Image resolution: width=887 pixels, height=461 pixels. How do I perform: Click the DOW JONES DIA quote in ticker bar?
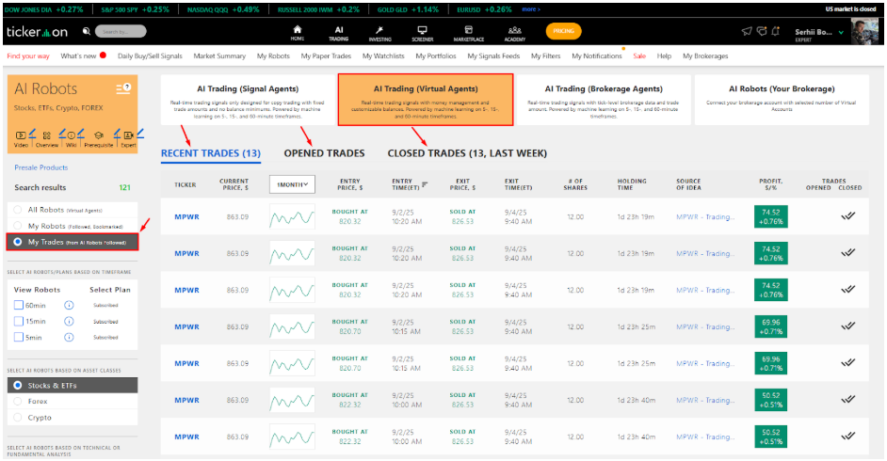click(43, 9)
